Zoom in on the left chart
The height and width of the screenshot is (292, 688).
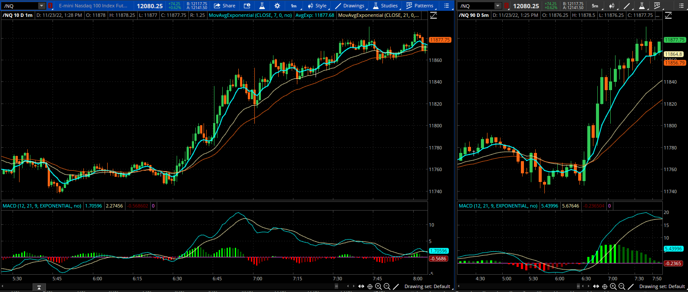pyautogui.click(x=379, y=287)
